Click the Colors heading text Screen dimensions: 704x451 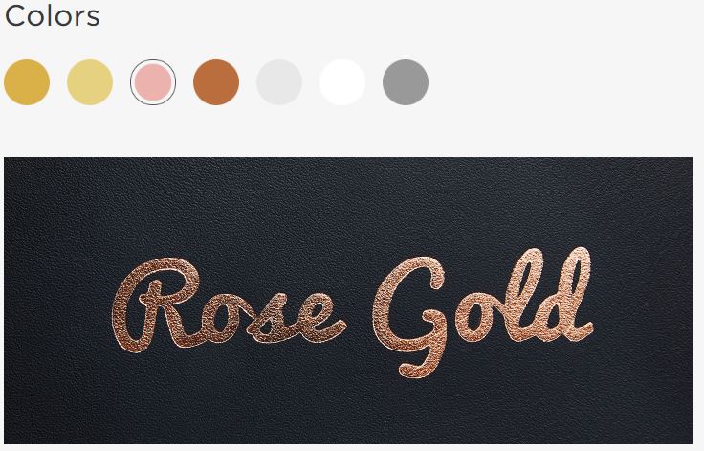[52, 16]
